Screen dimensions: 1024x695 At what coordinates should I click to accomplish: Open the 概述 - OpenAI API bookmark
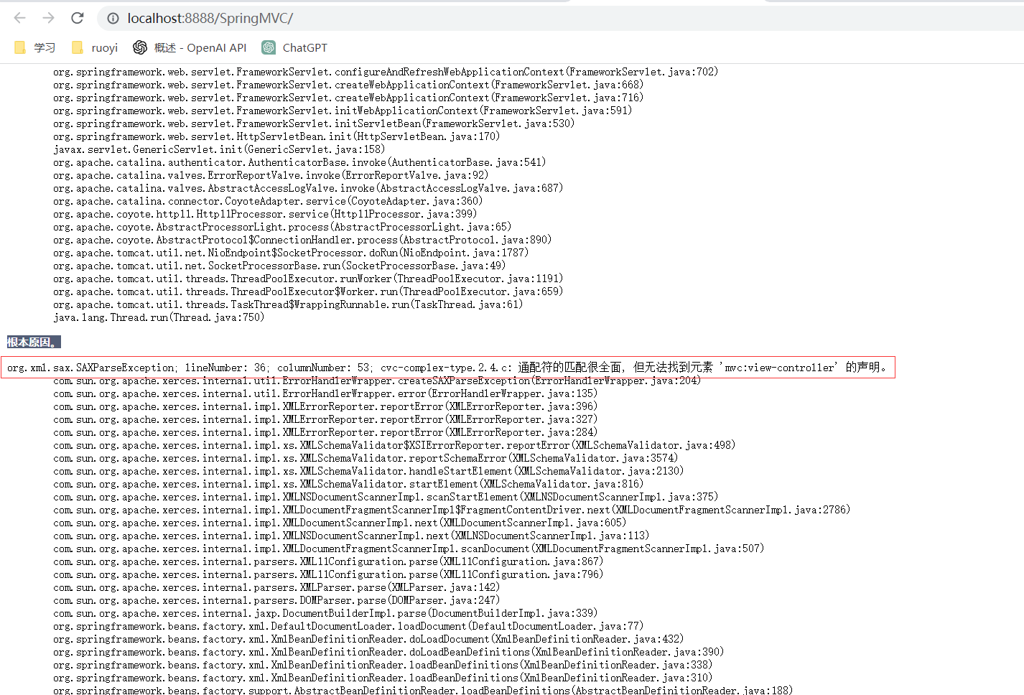[190, 47]
